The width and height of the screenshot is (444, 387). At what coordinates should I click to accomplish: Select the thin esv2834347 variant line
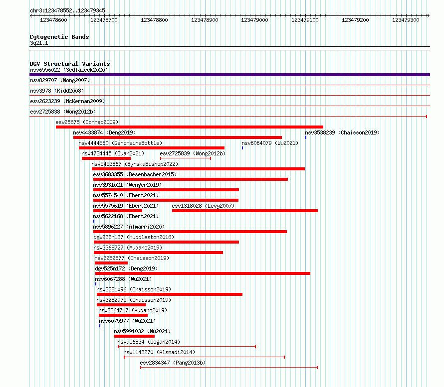tap(229, 368)
